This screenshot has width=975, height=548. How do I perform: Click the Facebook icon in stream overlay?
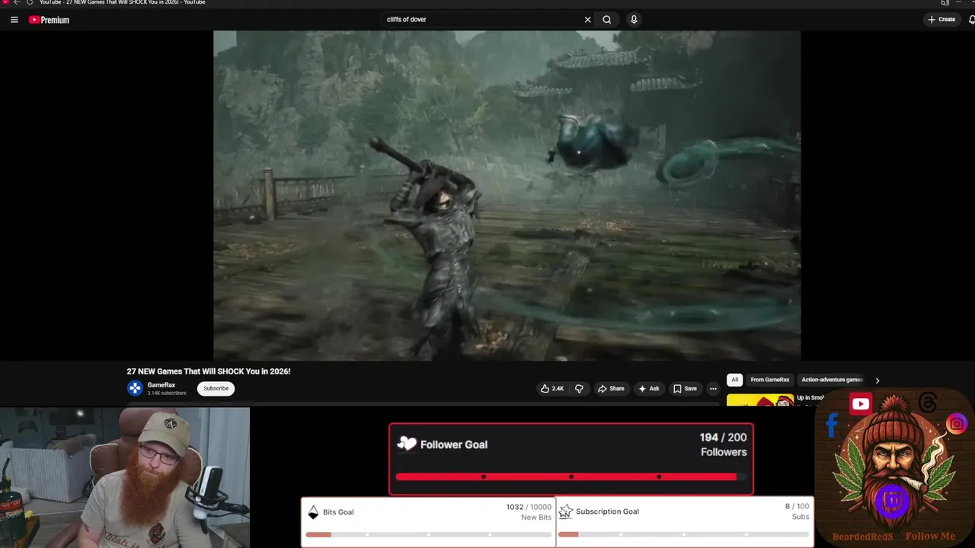pyautogui.click(x=832, y=426)
